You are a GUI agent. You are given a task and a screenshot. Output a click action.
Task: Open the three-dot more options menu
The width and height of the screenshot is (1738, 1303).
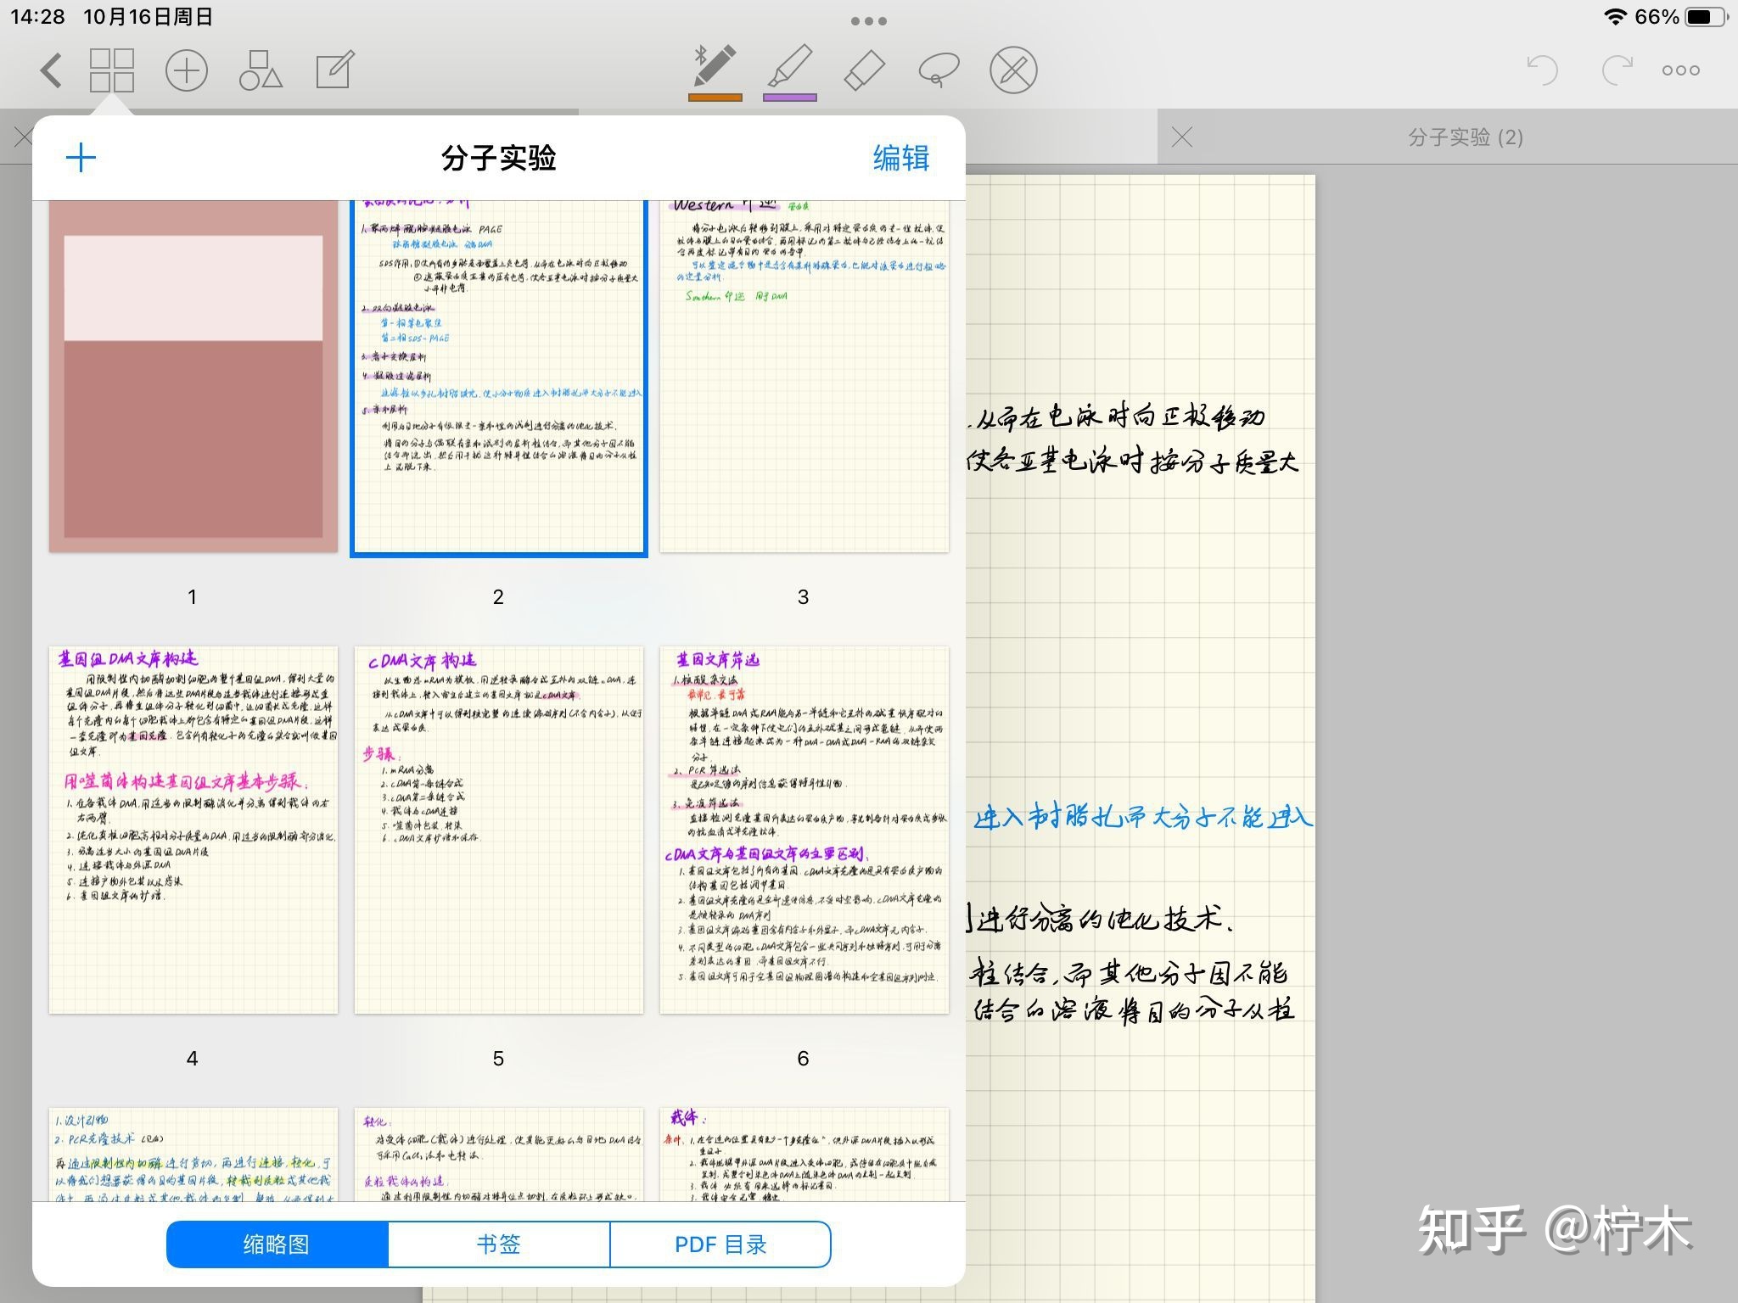coord(1680,70)
